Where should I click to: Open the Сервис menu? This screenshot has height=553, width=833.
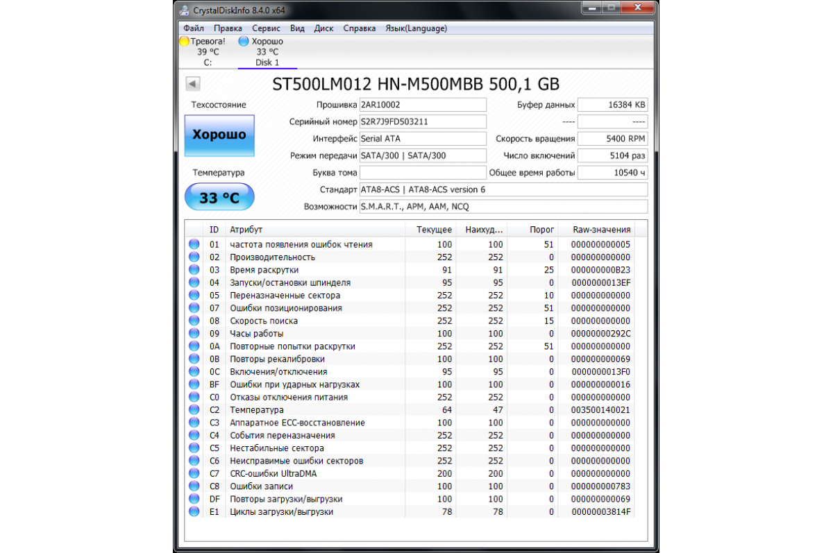pos(267,28)
